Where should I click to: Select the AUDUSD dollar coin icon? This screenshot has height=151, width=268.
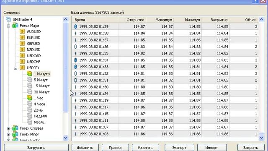point(22,31)
